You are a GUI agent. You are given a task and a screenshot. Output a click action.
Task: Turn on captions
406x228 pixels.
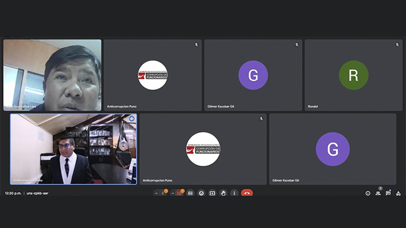point(190,193)
